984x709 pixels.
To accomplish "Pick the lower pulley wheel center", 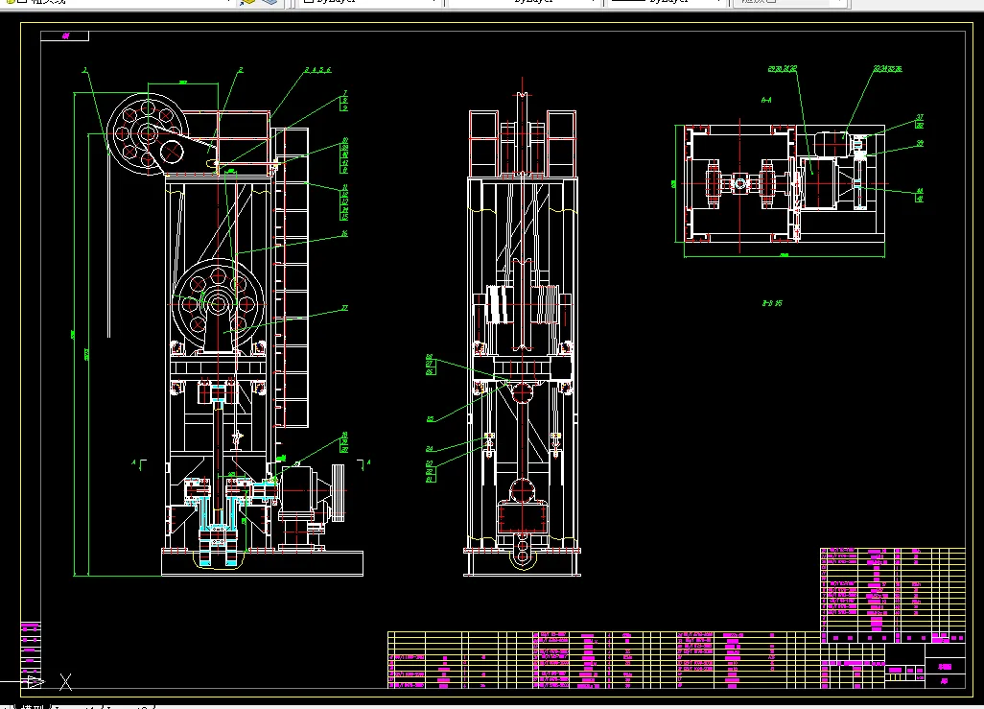I will coord(218,304).
